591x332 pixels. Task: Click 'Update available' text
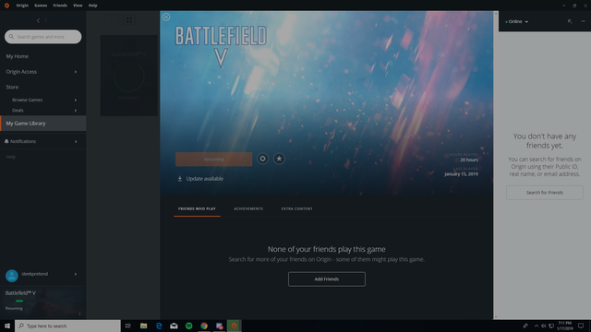205,179
